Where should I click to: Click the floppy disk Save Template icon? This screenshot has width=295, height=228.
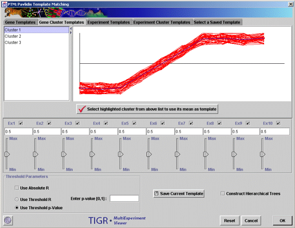pos(157,193)
